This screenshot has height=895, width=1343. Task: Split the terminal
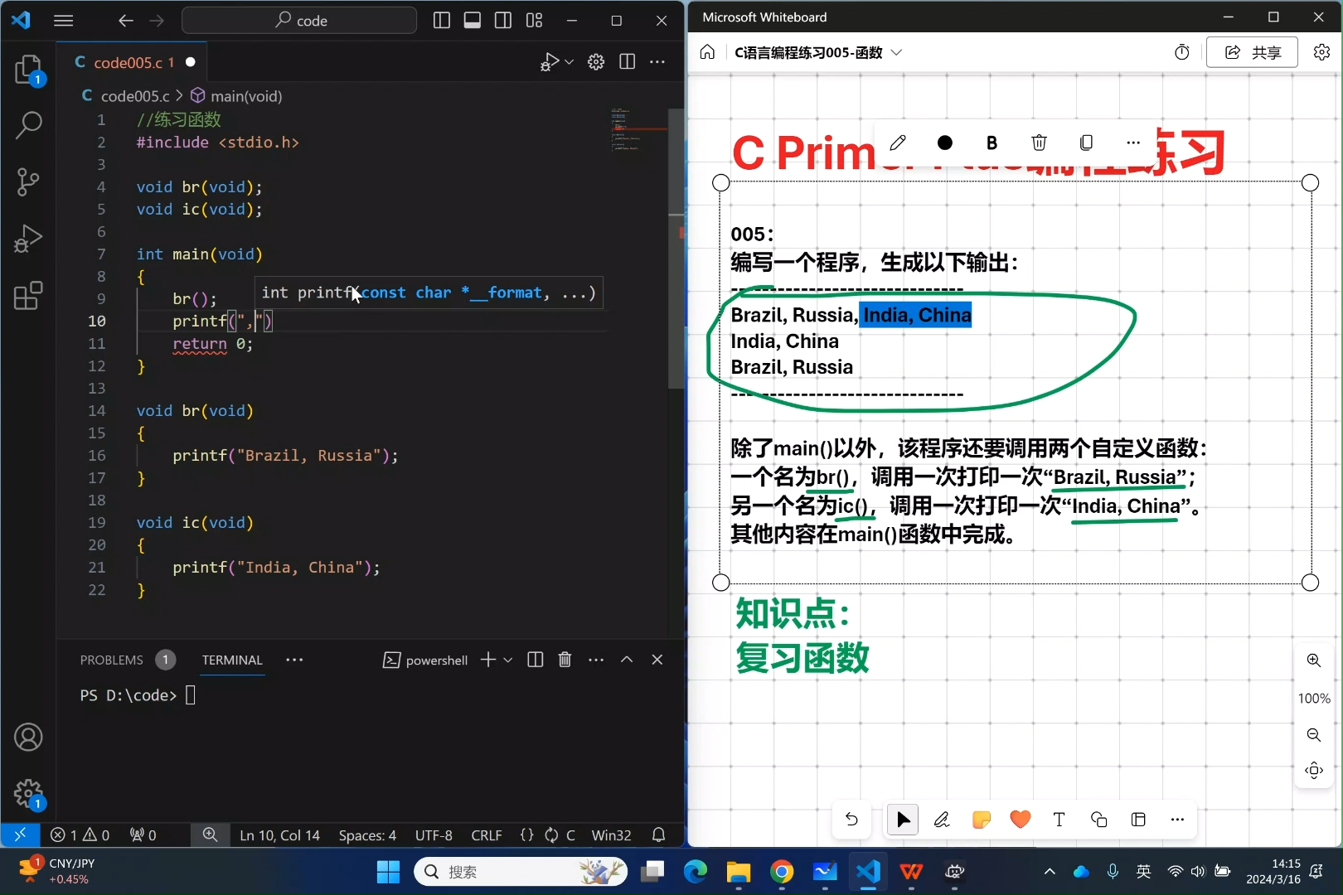536,660
